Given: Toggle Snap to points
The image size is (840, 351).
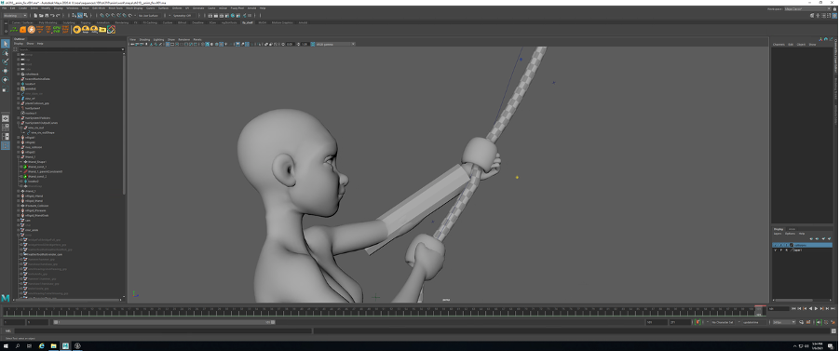Looking at the screenshot, I should coord(113,16).
